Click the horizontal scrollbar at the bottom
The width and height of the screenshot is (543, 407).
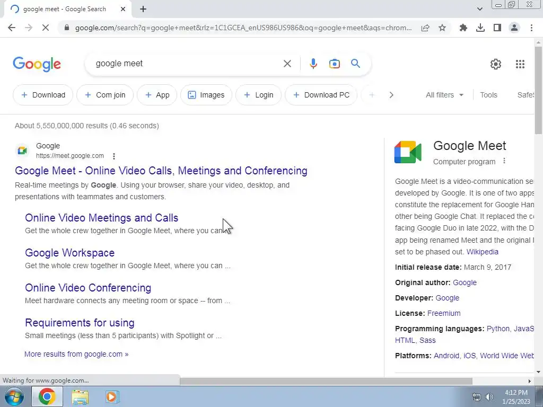coord(326,381)
